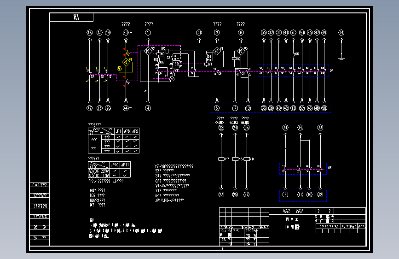
Task: Click the JP10 table header cell
Action: click(115, 165)
